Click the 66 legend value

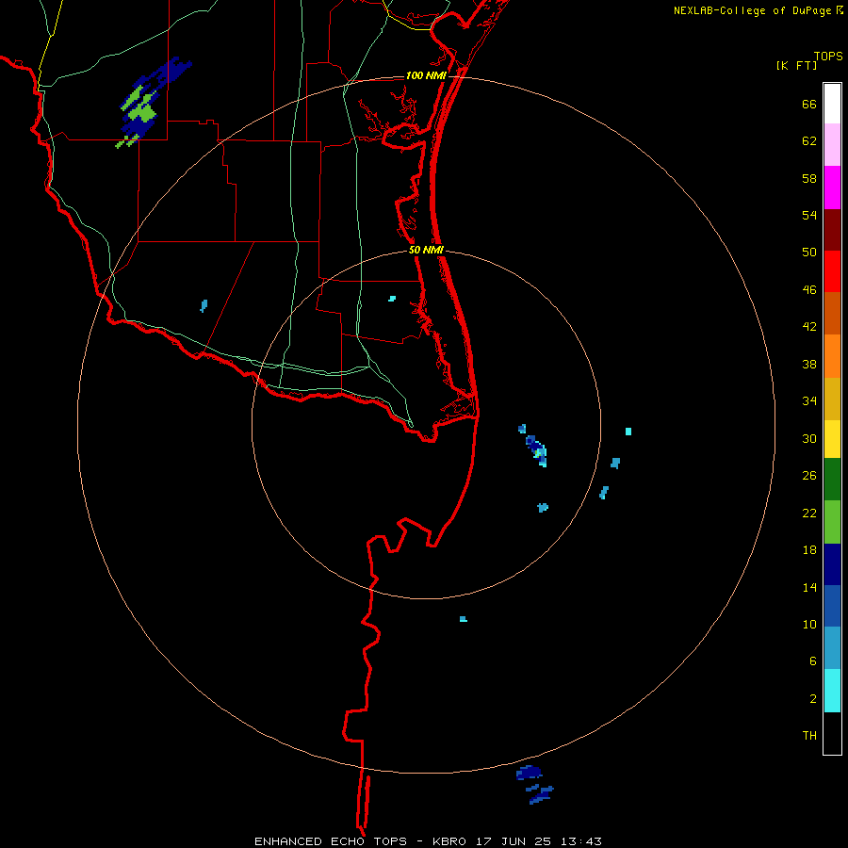809,104
